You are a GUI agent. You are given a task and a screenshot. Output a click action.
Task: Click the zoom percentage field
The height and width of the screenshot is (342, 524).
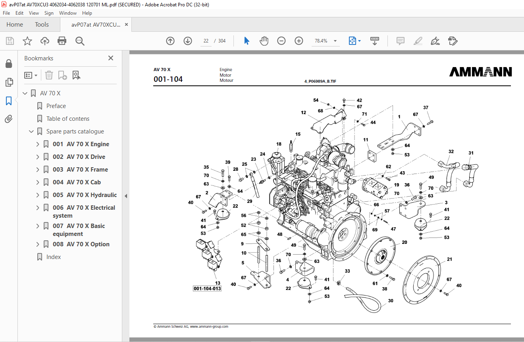pos(321,41)
